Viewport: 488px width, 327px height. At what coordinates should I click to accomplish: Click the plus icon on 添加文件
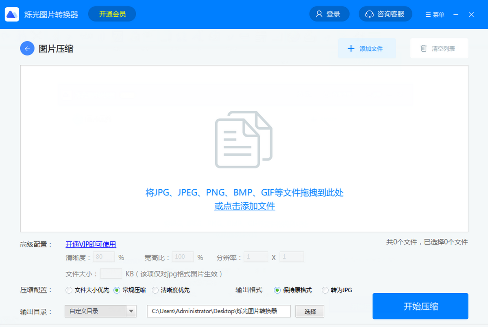click(x=351, y=48)
